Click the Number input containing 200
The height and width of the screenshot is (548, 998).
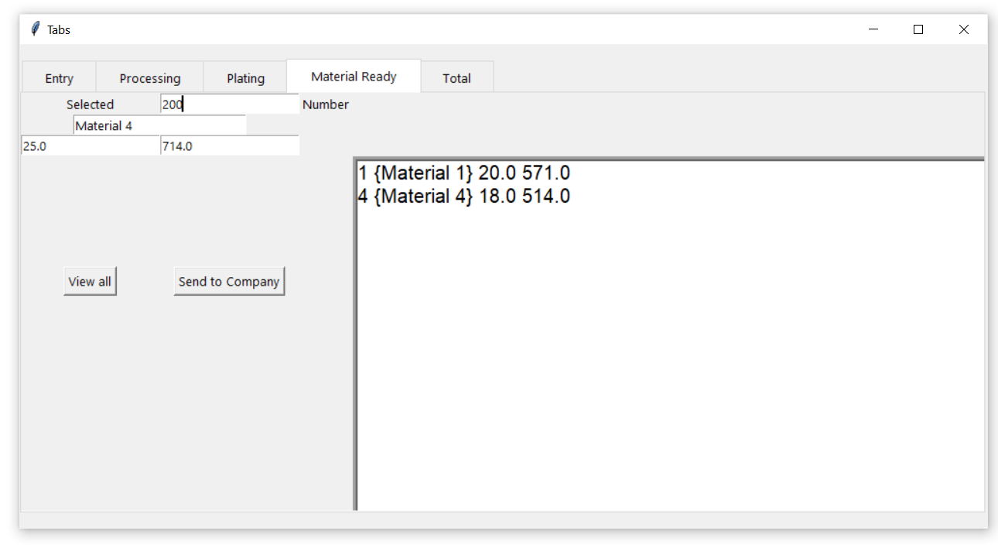(229, 103)
